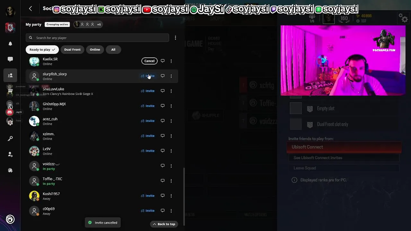The width and height of the screenshot is (411, 231).
Task: Open the key icon in sidebar
Action: [10, 139]
